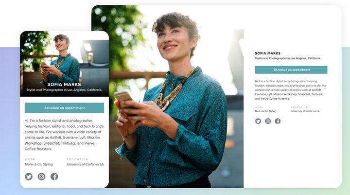Viewport: 350px width, 195px height.
Task: Click Marks & Co. Styling on desktop profile
Action: [x=265, y=111]
